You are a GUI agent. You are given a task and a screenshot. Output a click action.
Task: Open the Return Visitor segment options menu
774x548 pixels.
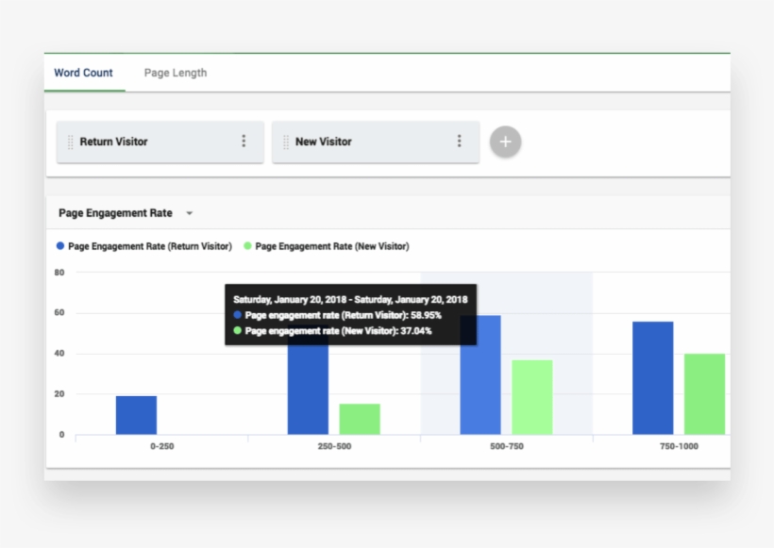pyautogui.click(x=243, y=141)
